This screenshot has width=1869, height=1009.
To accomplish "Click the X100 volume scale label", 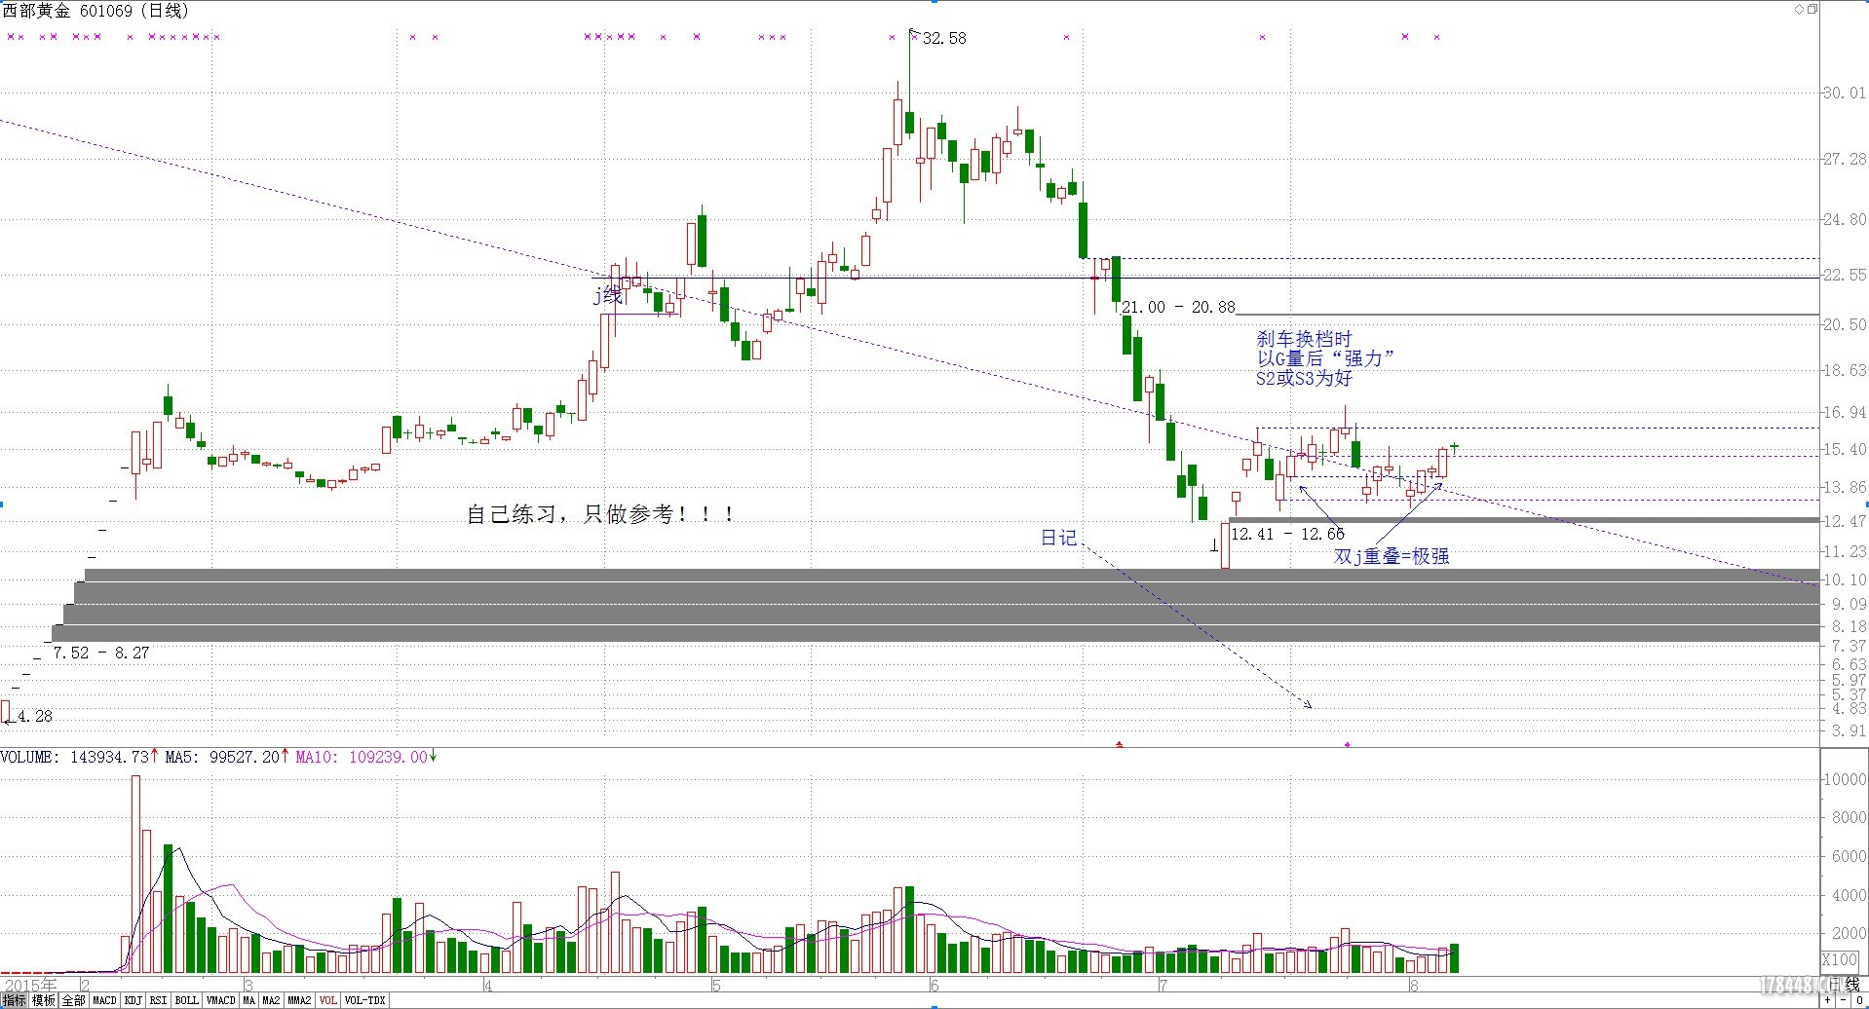I will (1840, 959).
